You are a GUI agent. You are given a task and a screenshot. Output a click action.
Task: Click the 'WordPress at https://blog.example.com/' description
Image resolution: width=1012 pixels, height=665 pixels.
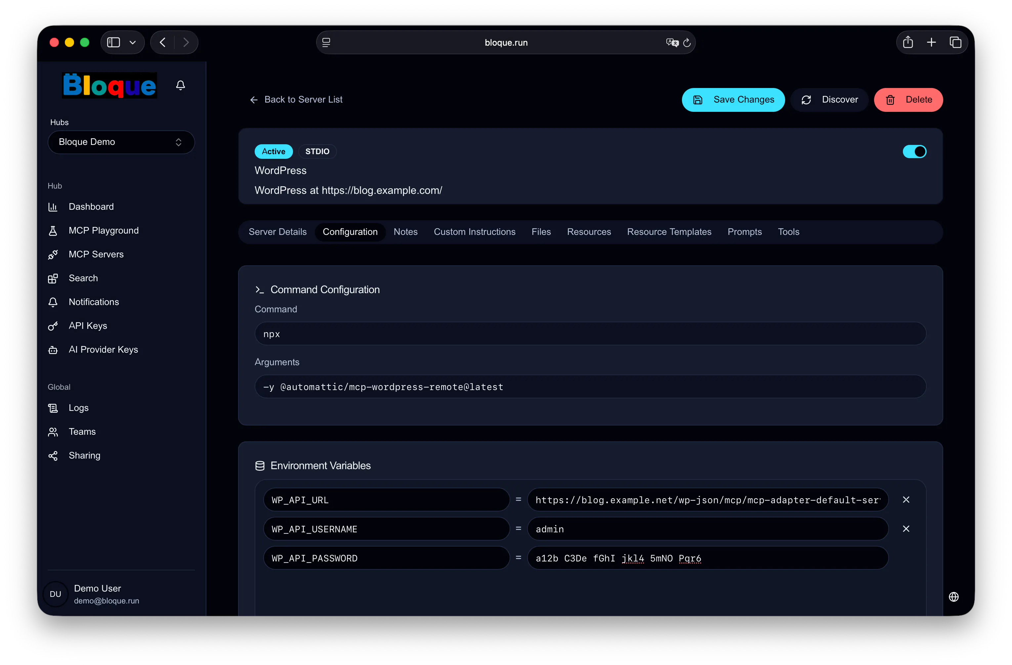tap(348, 190)
